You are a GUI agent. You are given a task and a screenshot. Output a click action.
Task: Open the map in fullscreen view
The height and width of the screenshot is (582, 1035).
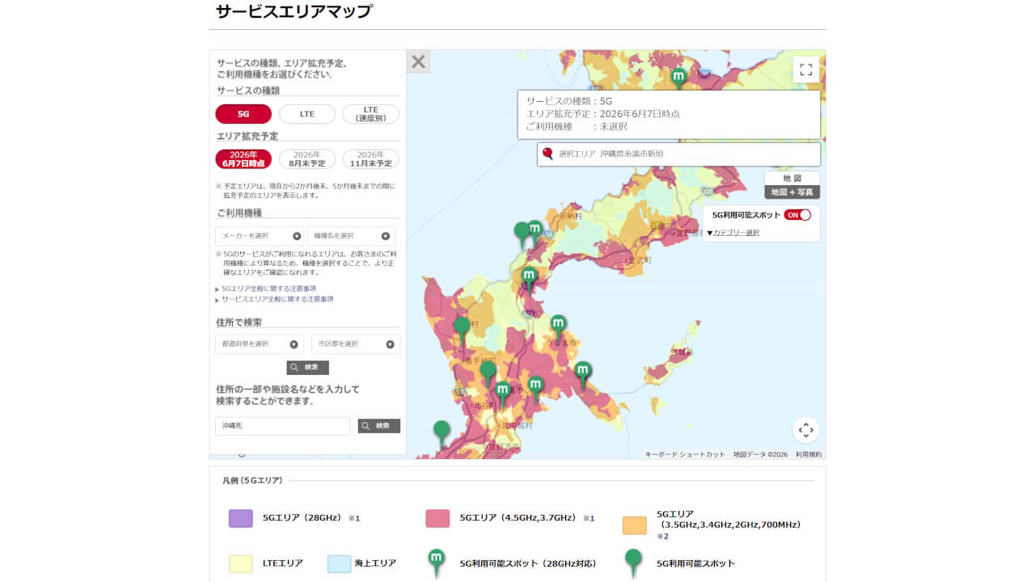point(805,70)
